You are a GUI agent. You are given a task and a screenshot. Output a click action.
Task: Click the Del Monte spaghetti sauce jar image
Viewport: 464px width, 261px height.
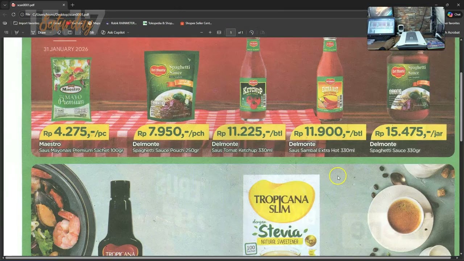click(x=408, y=86)
